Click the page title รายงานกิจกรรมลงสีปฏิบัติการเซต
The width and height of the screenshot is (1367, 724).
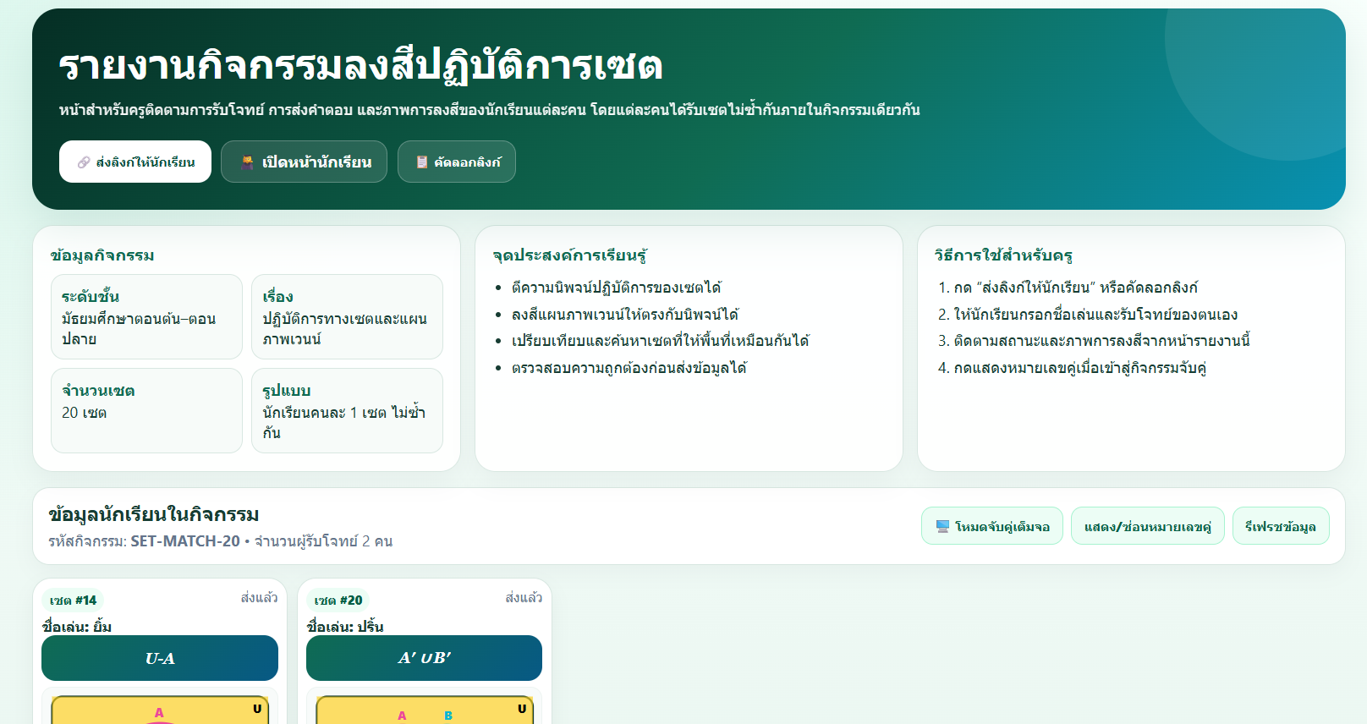click(360, 65)
